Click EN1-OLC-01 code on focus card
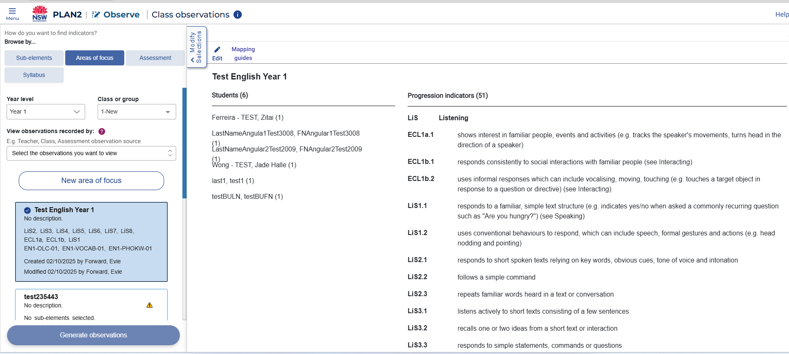 (x=41, y=248)
